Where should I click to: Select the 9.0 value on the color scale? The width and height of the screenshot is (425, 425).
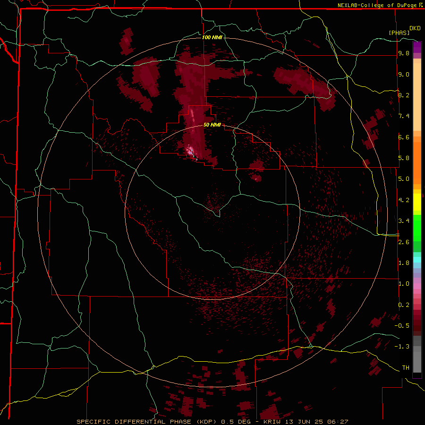(x=404, y=74)
